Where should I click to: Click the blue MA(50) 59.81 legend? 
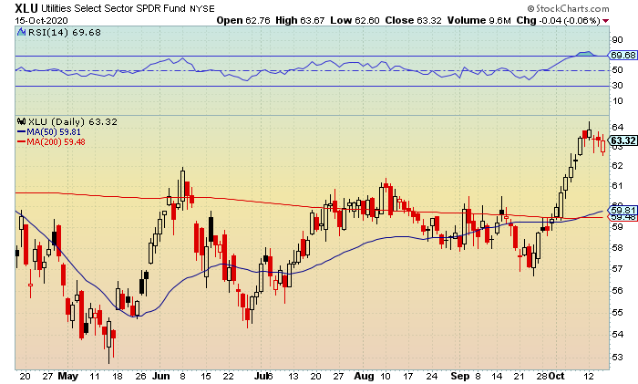(x=49, y=132)
